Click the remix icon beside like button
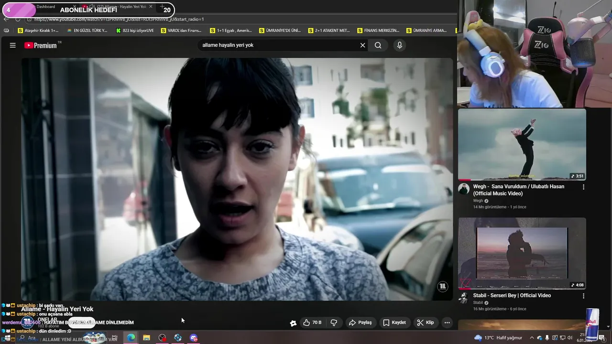 click(x=293, y=323)
